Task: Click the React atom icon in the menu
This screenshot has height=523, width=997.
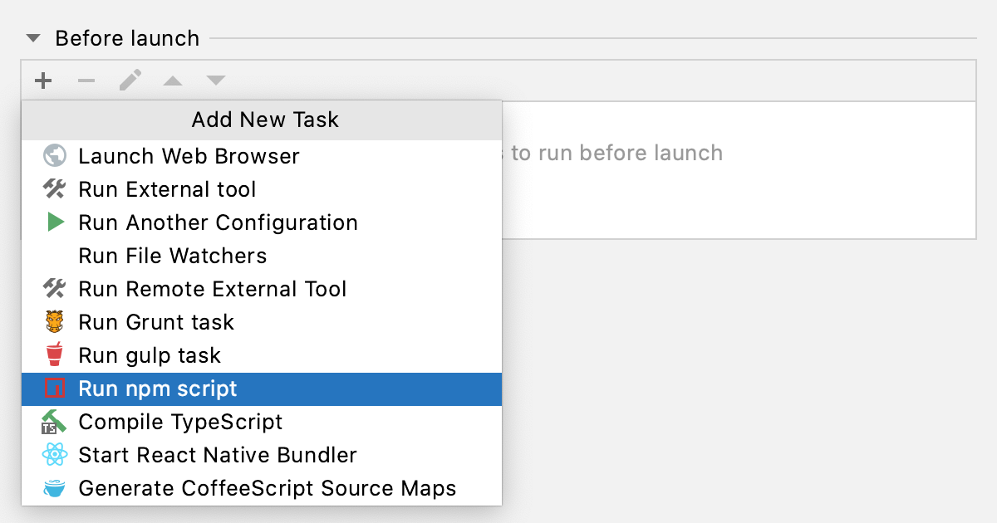Action: (53, 454)
